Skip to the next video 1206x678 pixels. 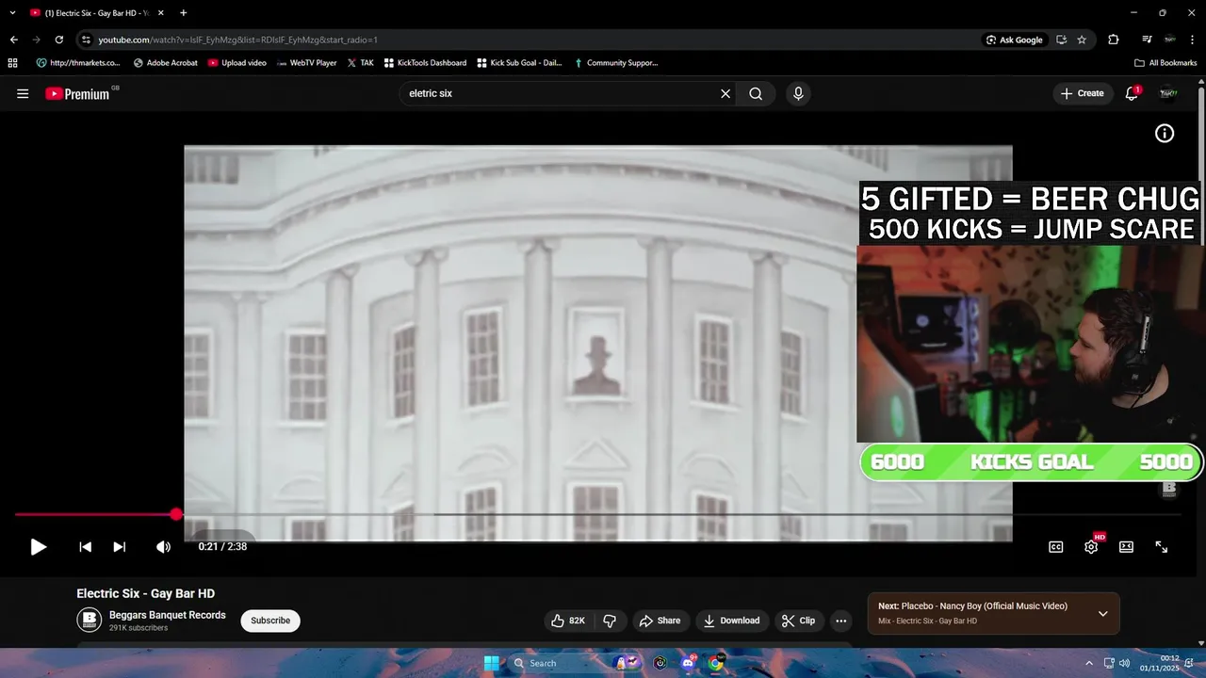(120, 547)
